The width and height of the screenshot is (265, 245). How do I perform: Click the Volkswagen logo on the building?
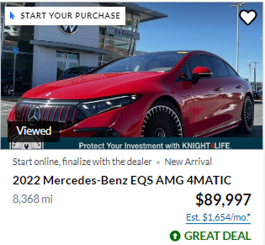[x=69, y=29]
